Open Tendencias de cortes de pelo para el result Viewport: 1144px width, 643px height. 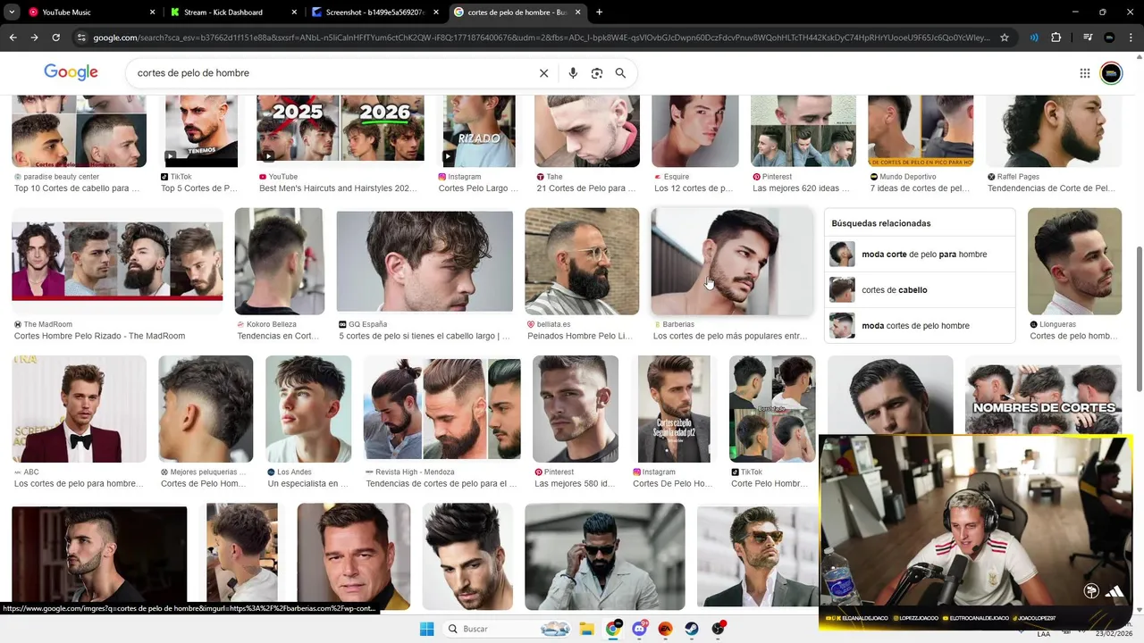click(442, 483)
